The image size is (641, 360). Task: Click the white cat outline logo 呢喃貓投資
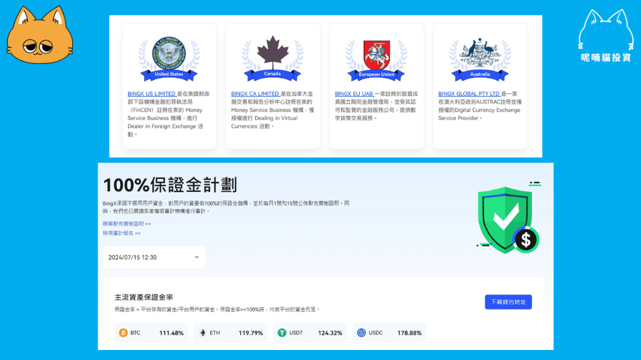tap(606, 36)
